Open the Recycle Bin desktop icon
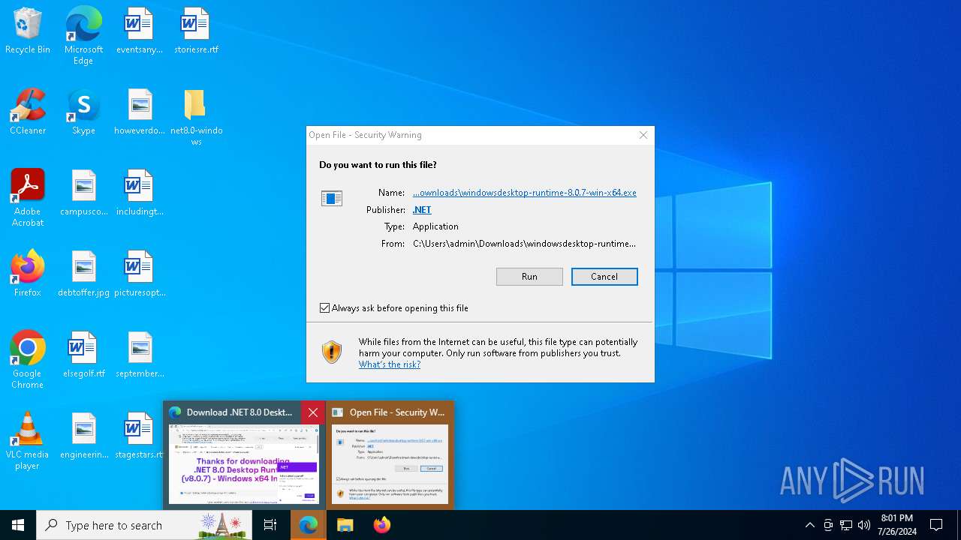The image size is (961, 540). (x=28, y=31)
